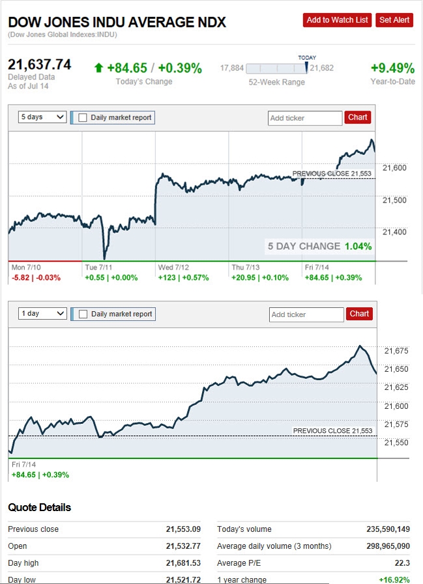The image size is (423, 584).
Task: Tick Daily market report on the 1 day chart
Action: click(x=83, y=314)
